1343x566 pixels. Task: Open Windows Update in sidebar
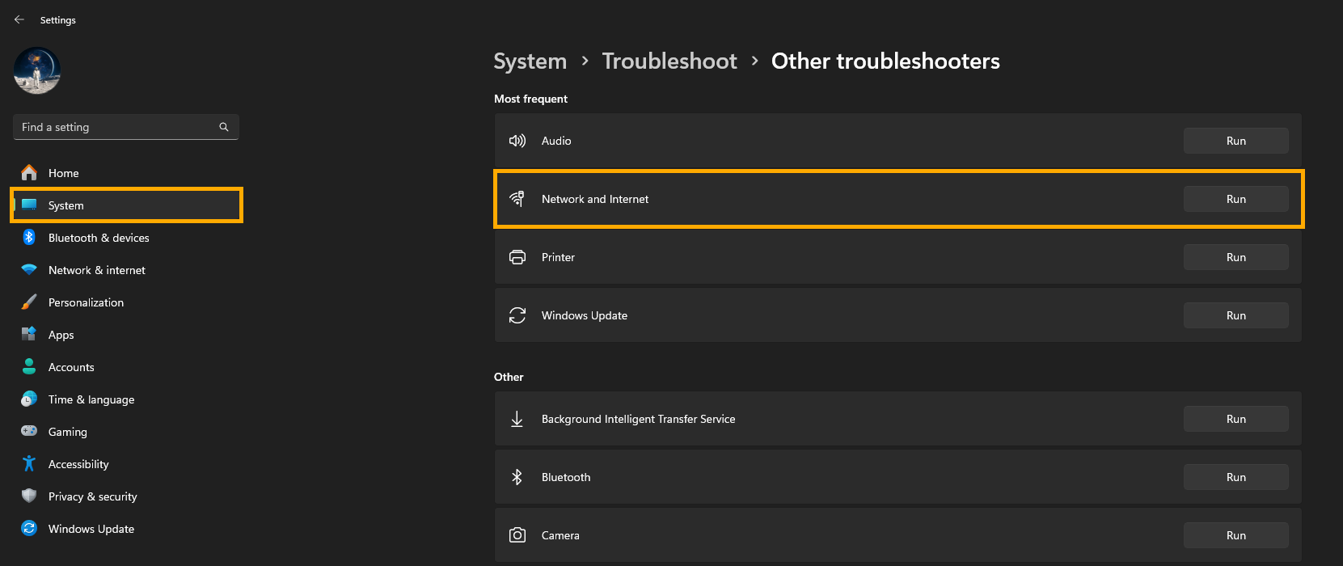click(126, 529)
